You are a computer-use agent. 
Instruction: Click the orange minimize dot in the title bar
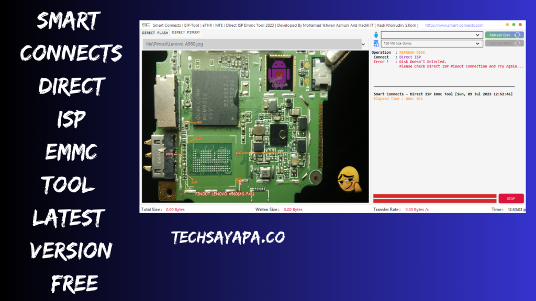(x=507, y=25)
